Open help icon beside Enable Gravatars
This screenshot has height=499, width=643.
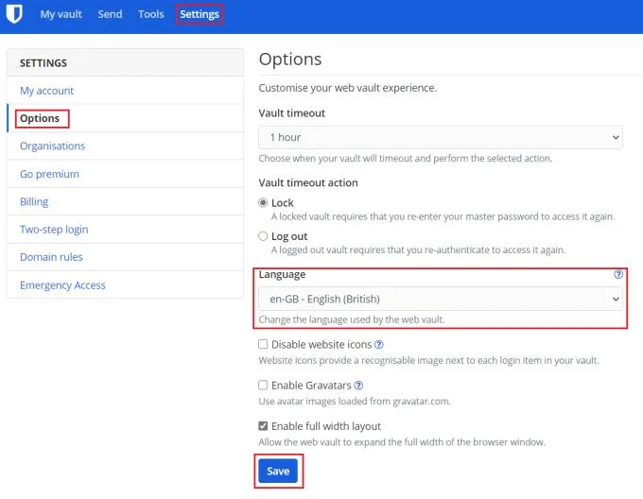tap(358, 386)
